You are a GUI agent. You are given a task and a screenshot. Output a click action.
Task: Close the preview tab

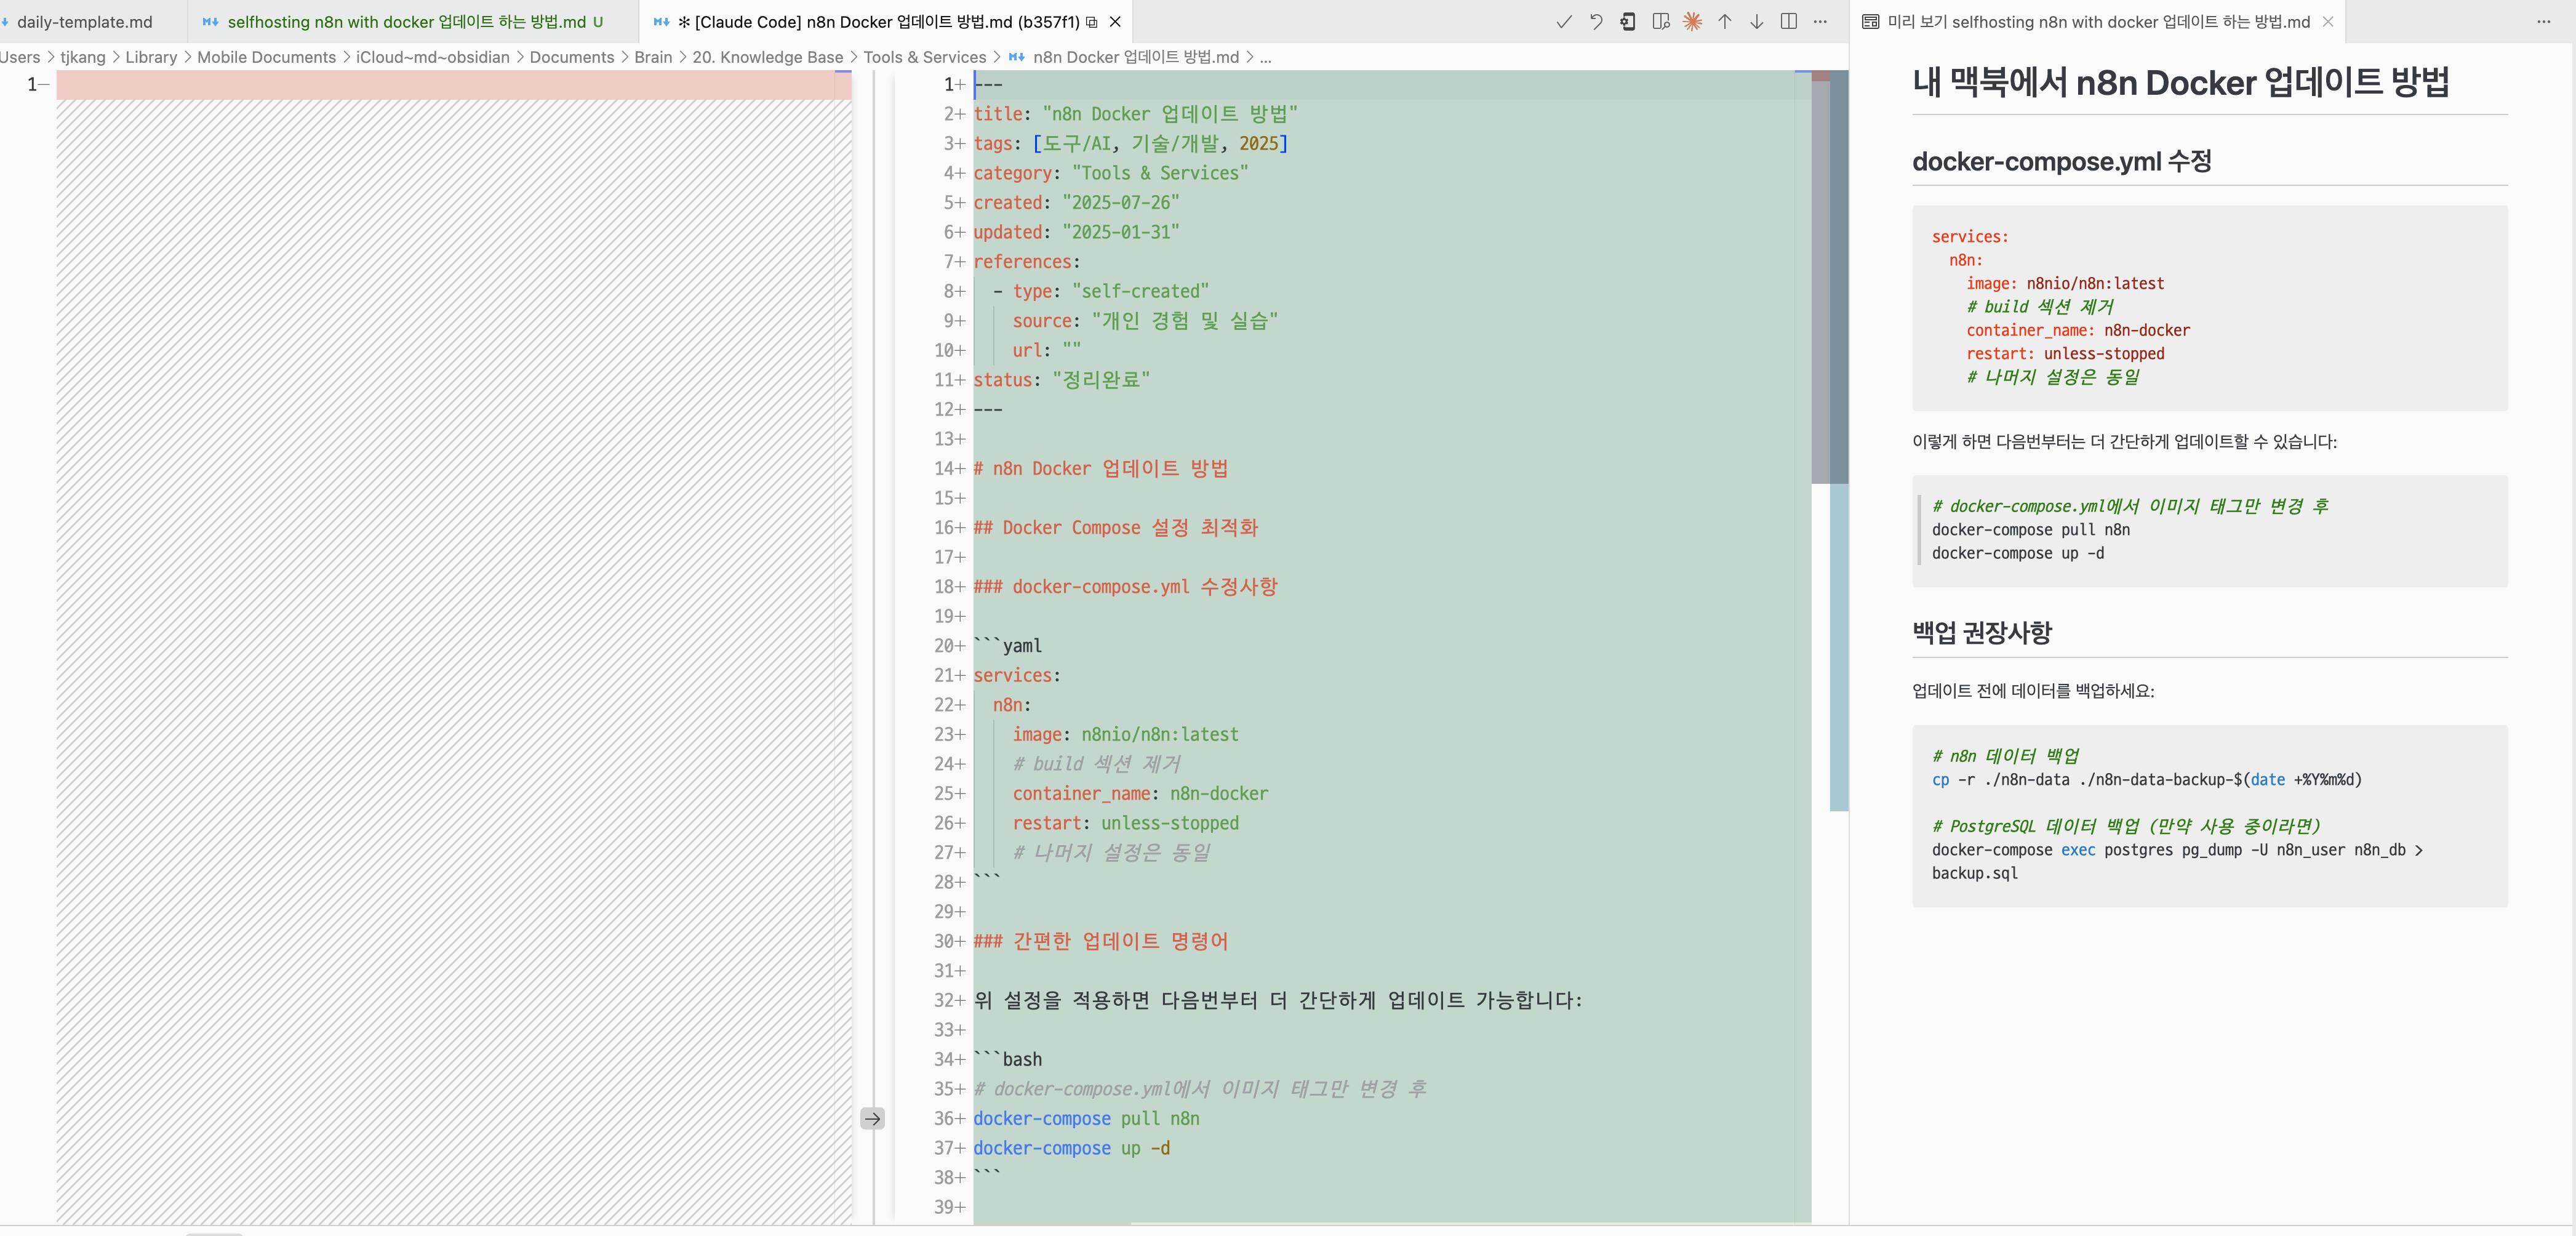pyautogui.click(x=2327, y=21)
